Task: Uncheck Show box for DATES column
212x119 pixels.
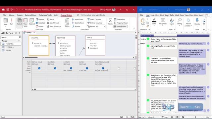Action: (87, 68)
